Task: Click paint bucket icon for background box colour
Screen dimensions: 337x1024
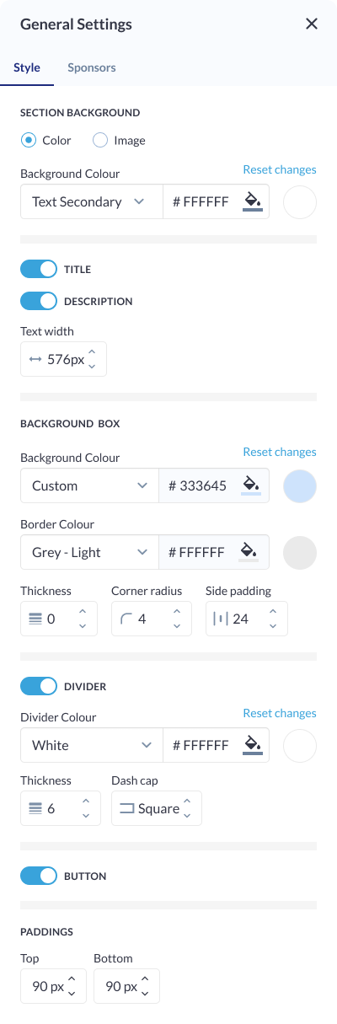Action: click(250, 485)
